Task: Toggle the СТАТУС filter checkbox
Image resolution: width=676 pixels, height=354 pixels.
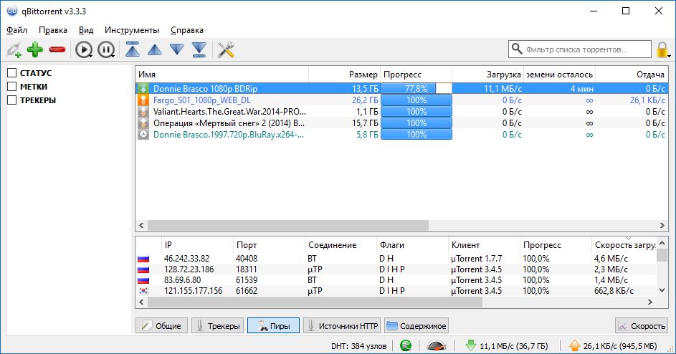Action: [x=12, y=73]
